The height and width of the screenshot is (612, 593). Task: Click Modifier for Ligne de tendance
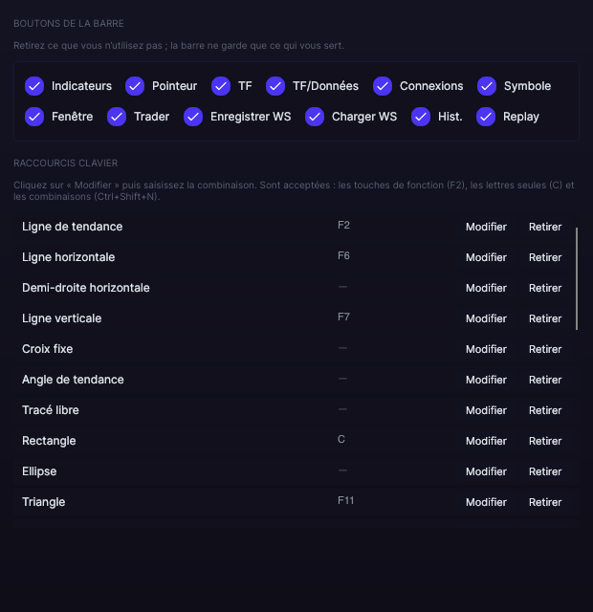tap(486, 227)
